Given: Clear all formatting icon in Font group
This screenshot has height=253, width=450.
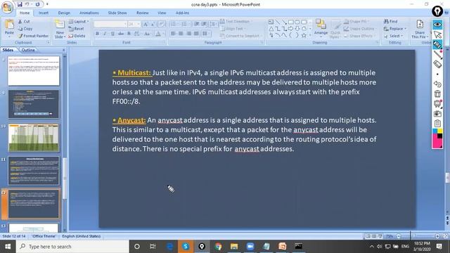Looking at the screenshot, I should point(161,24).
